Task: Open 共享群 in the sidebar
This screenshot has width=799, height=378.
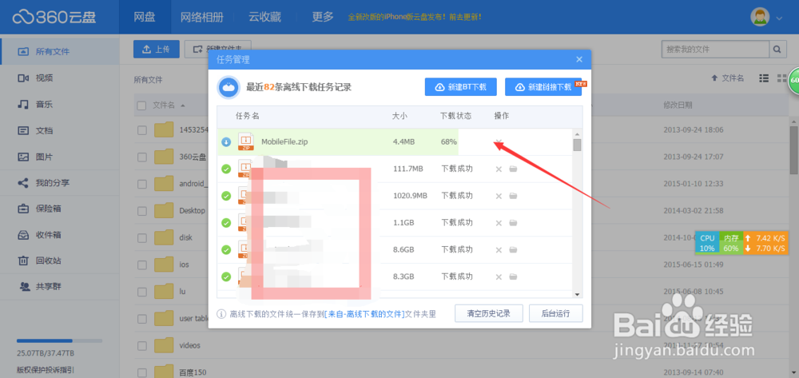Action: click(60, 286)
